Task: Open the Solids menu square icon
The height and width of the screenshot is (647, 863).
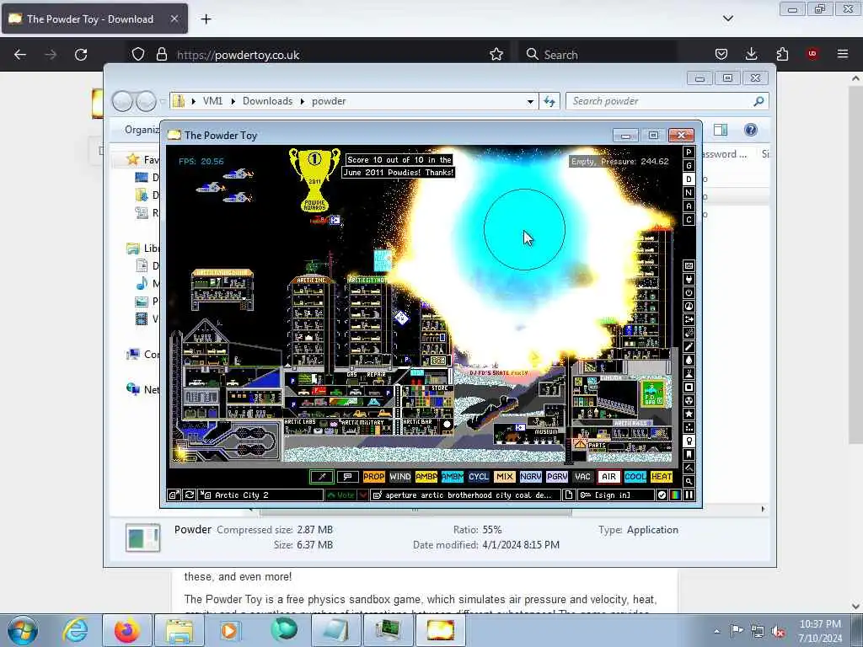Action: click(x=689, y=388)
